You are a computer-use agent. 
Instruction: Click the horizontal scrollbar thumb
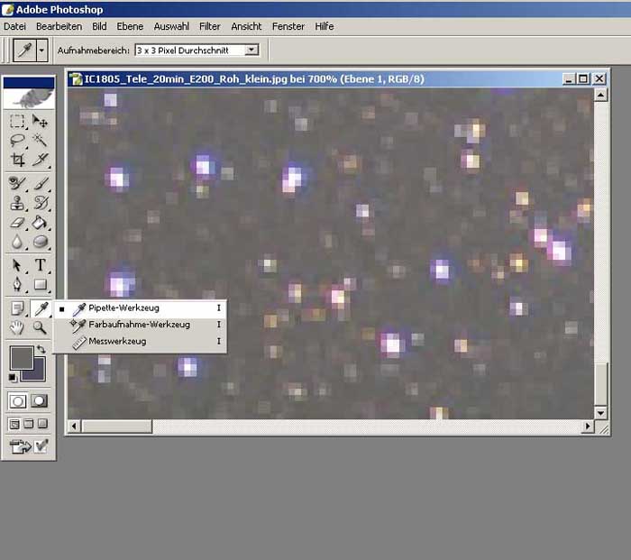pos(117,427)
